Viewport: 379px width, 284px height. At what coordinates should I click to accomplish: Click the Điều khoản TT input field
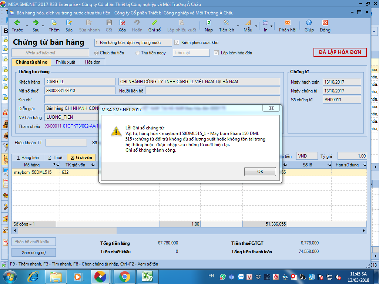tap(66, 142)
